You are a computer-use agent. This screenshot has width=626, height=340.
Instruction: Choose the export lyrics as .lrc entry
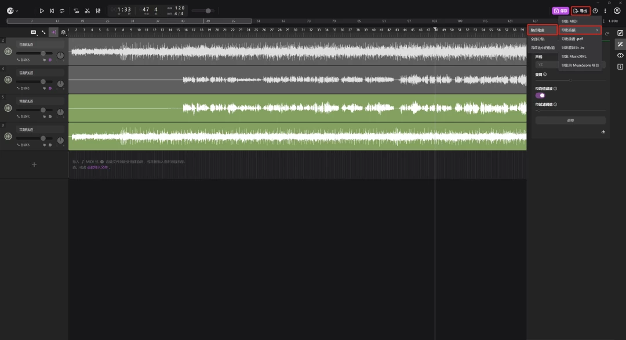coord(580,47)
